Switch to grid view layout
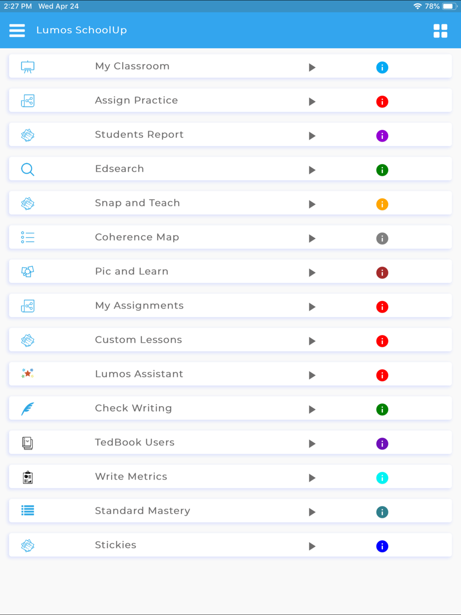 click(x=440, y=31)
